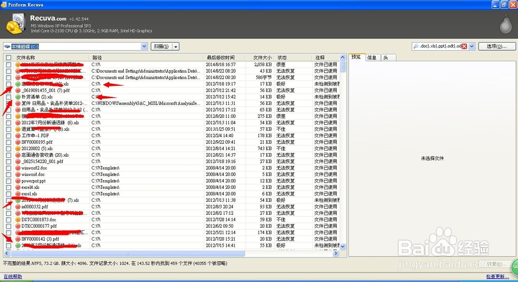The height and width of the screenshot is (282, 518).
Task: Click the Piriform Recuva title bar icon
Action: [4, 5]
